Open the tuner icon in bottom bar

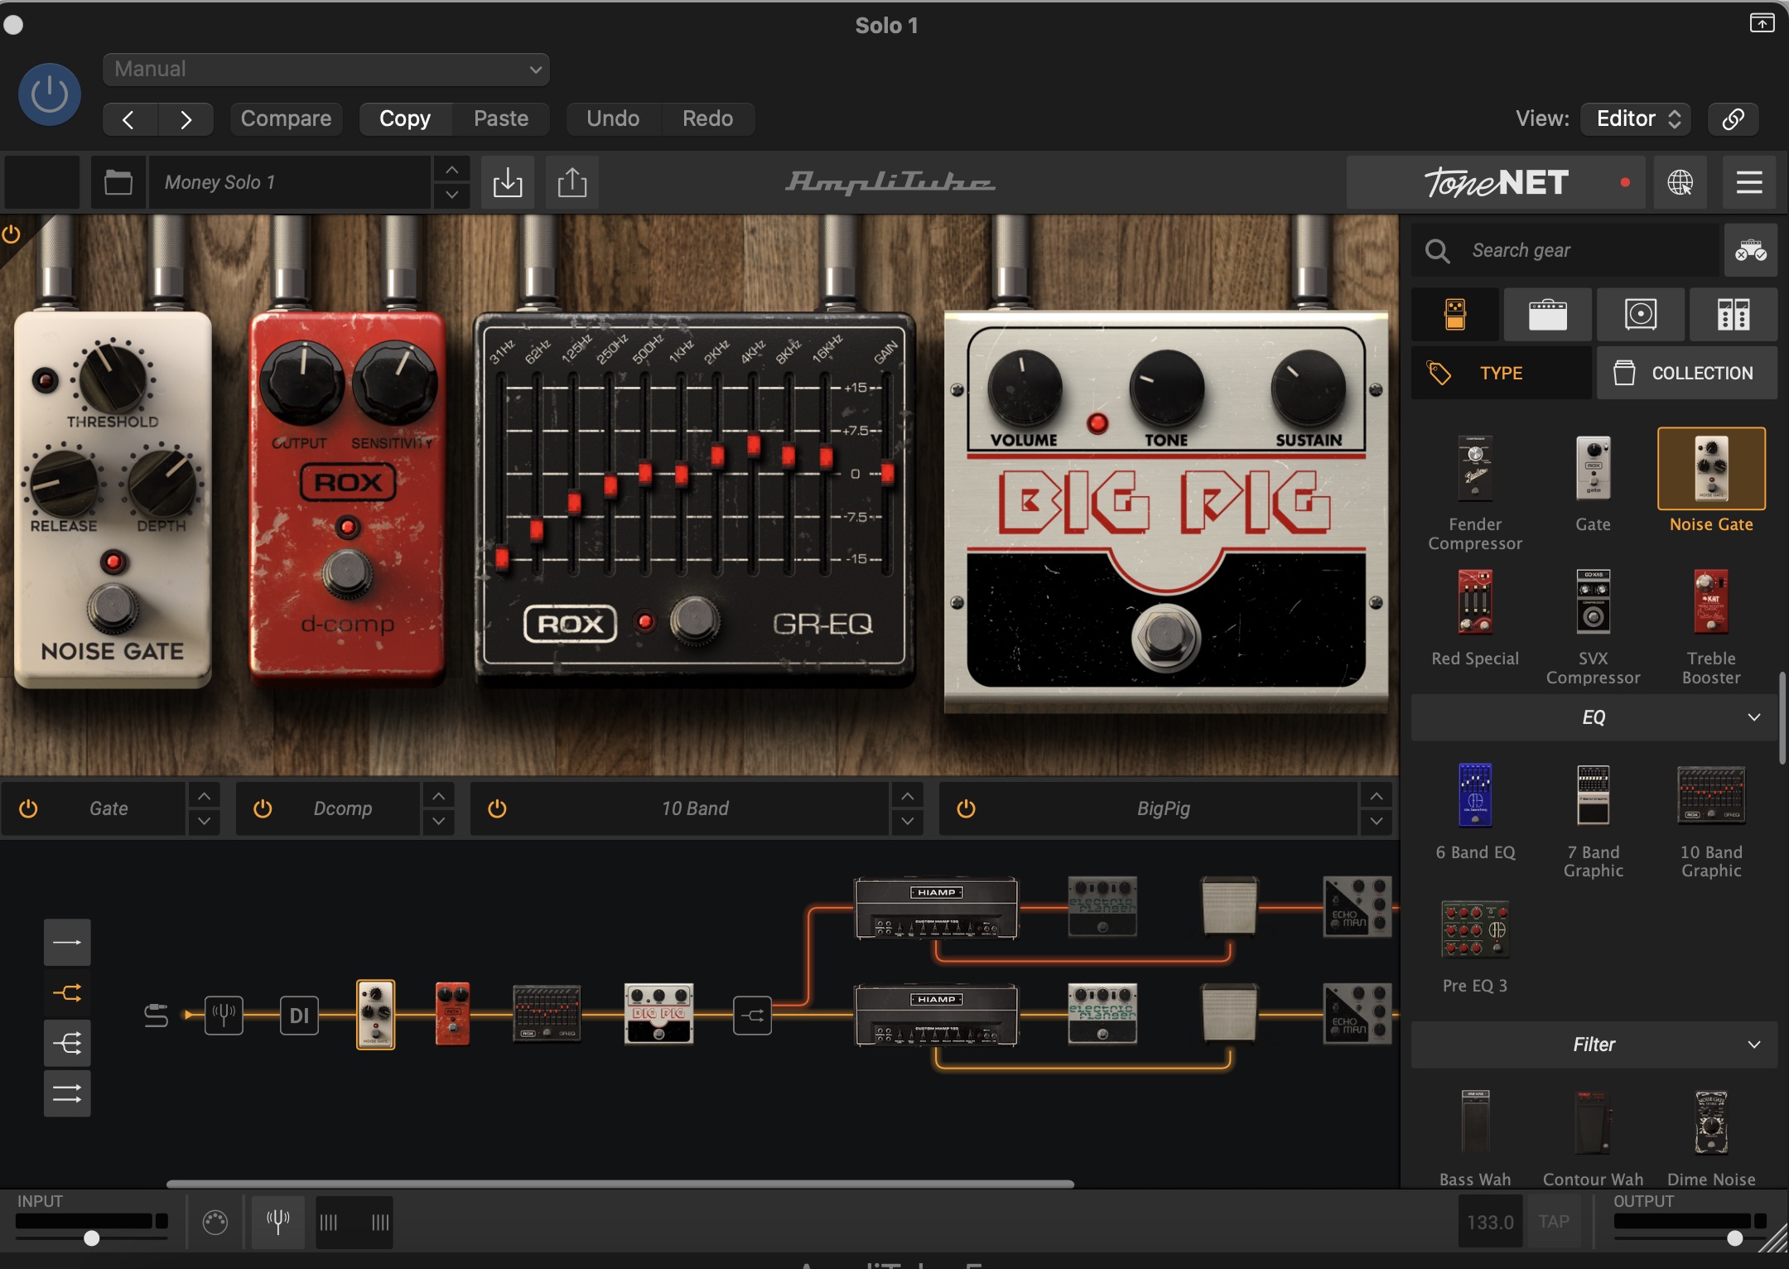point(277,1221)
